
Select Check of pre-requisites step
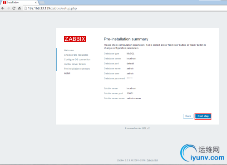coord(76,55)
